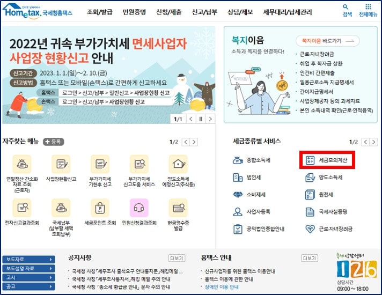Open 장애인 이용 안내 link

(222, 287)
